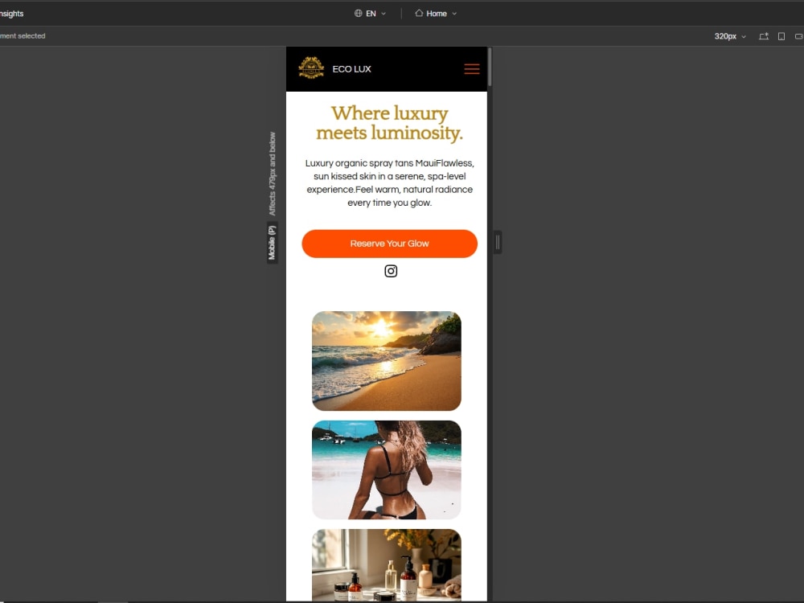Open the EN language dropdown
Screen dimensions: 804x603
(x=370, y=14)
